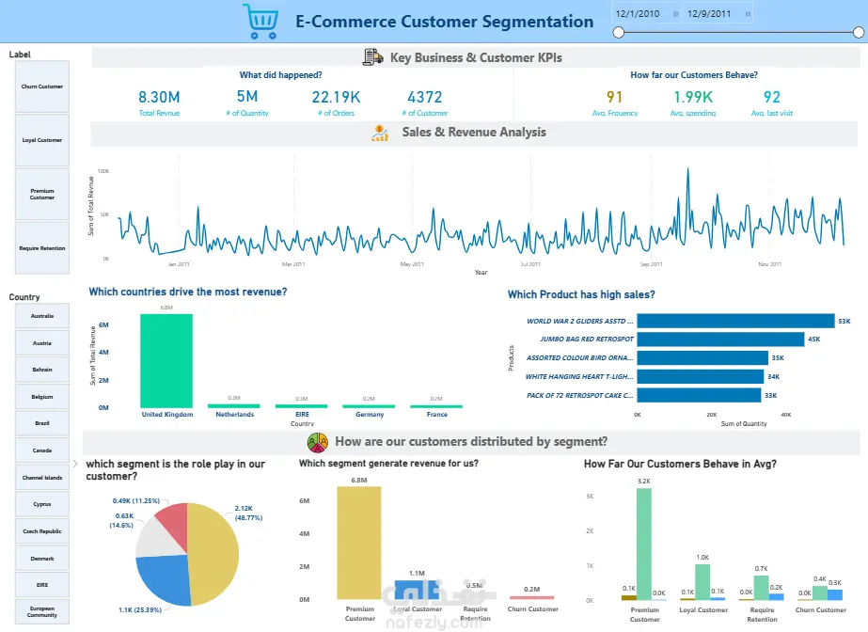
Task: Click the 12/1/2010 start date field
Action: (638, 14)
